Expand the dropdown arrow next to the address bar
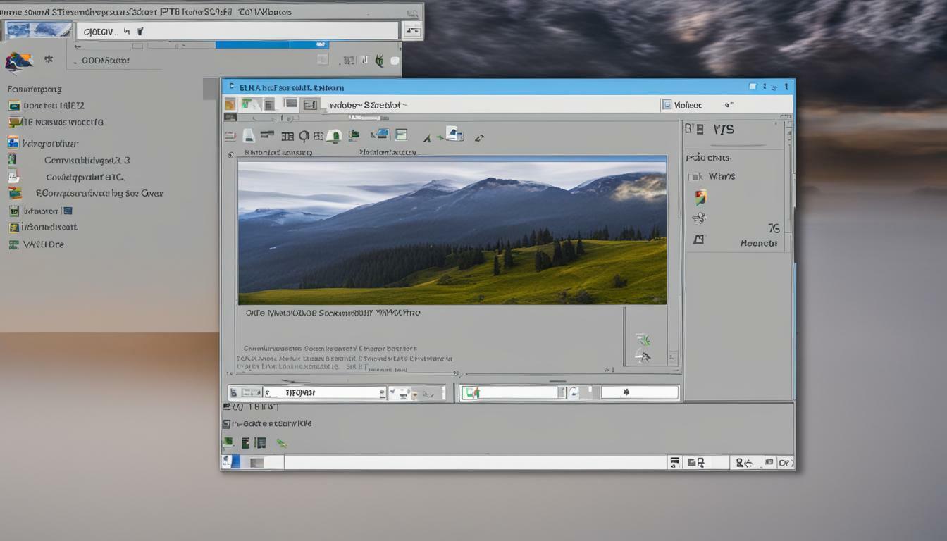The width and height of the screenshot is (947, 541). click(x=411, y=30)
